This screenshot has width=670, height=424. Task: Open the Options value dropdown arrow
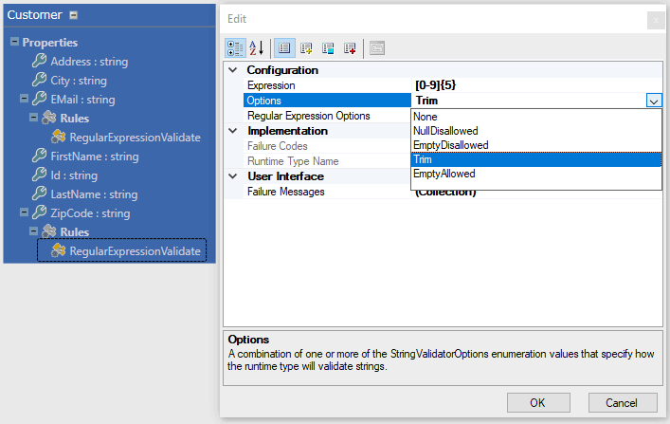click(x=654, y=101)
